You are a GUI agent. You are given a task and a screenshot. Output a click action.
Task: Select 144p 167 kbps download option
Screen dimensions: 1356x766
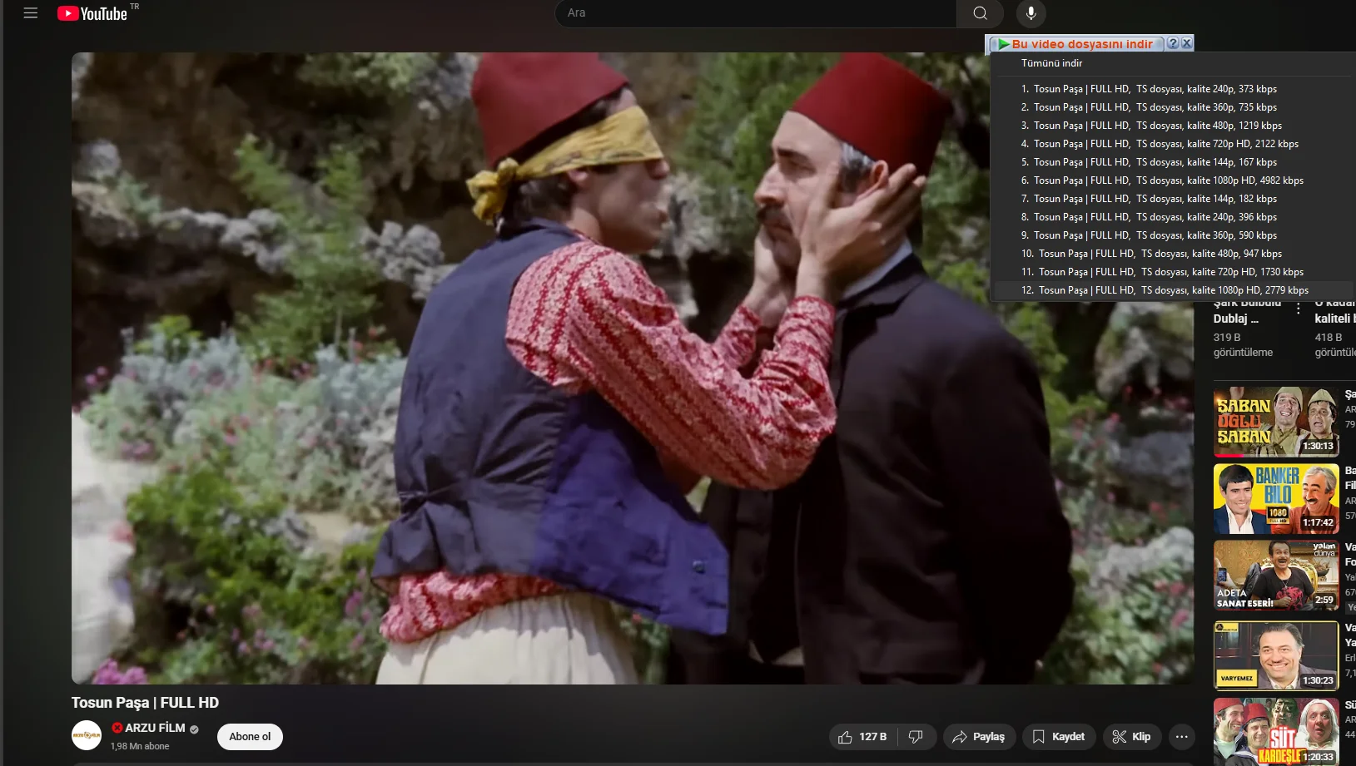(1175, 162)
